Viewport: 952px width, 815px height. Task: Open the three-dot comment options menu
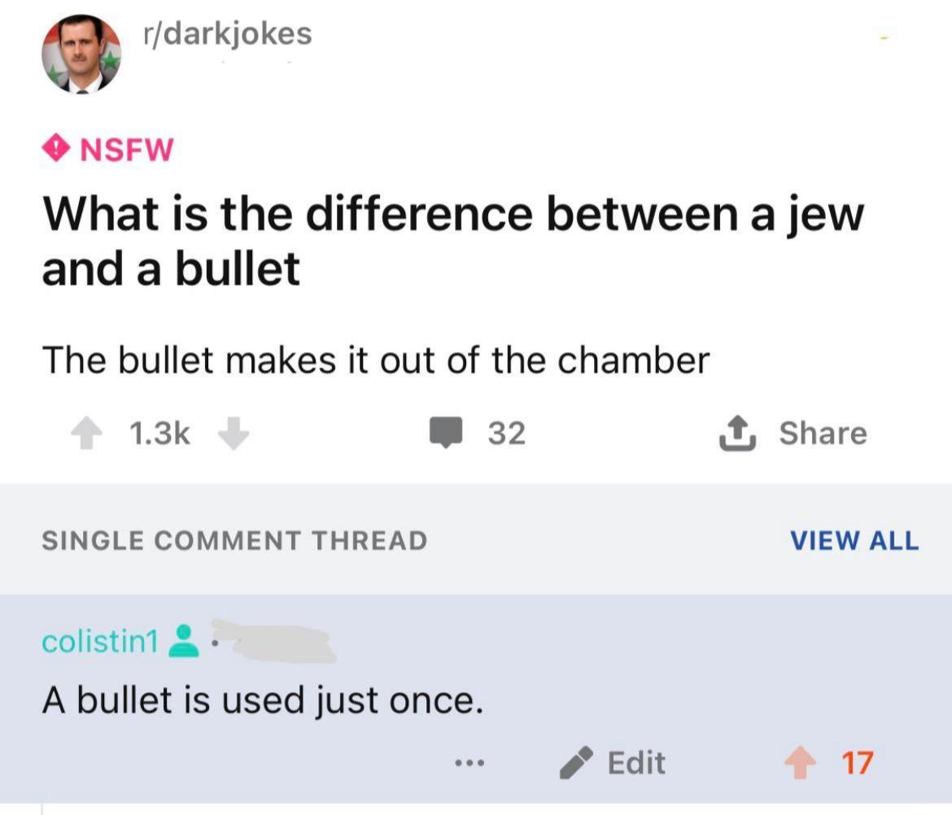coord(469,763)
